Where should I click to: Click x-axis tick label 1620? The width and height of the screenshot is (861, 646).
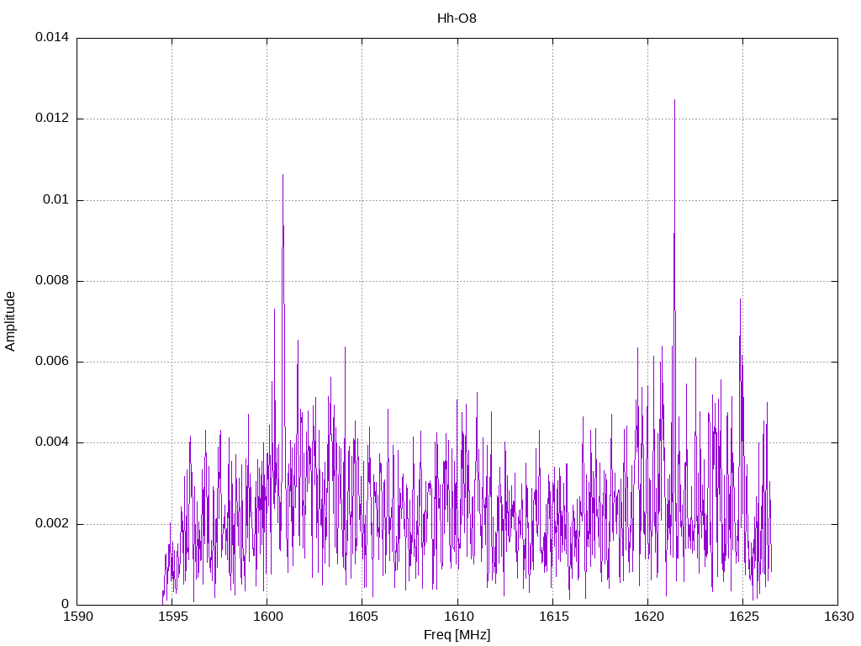648,617
